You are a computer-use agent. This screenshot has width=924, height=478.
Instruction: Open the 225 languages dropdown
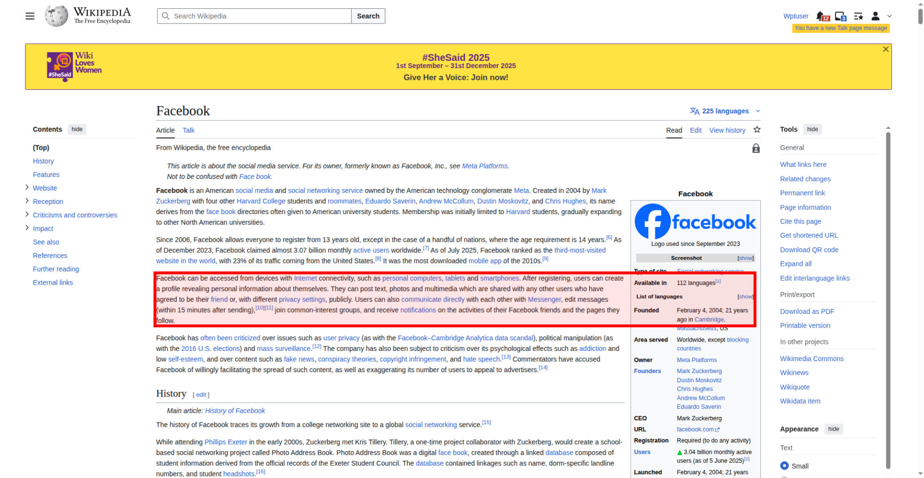[x=725, y=111]
